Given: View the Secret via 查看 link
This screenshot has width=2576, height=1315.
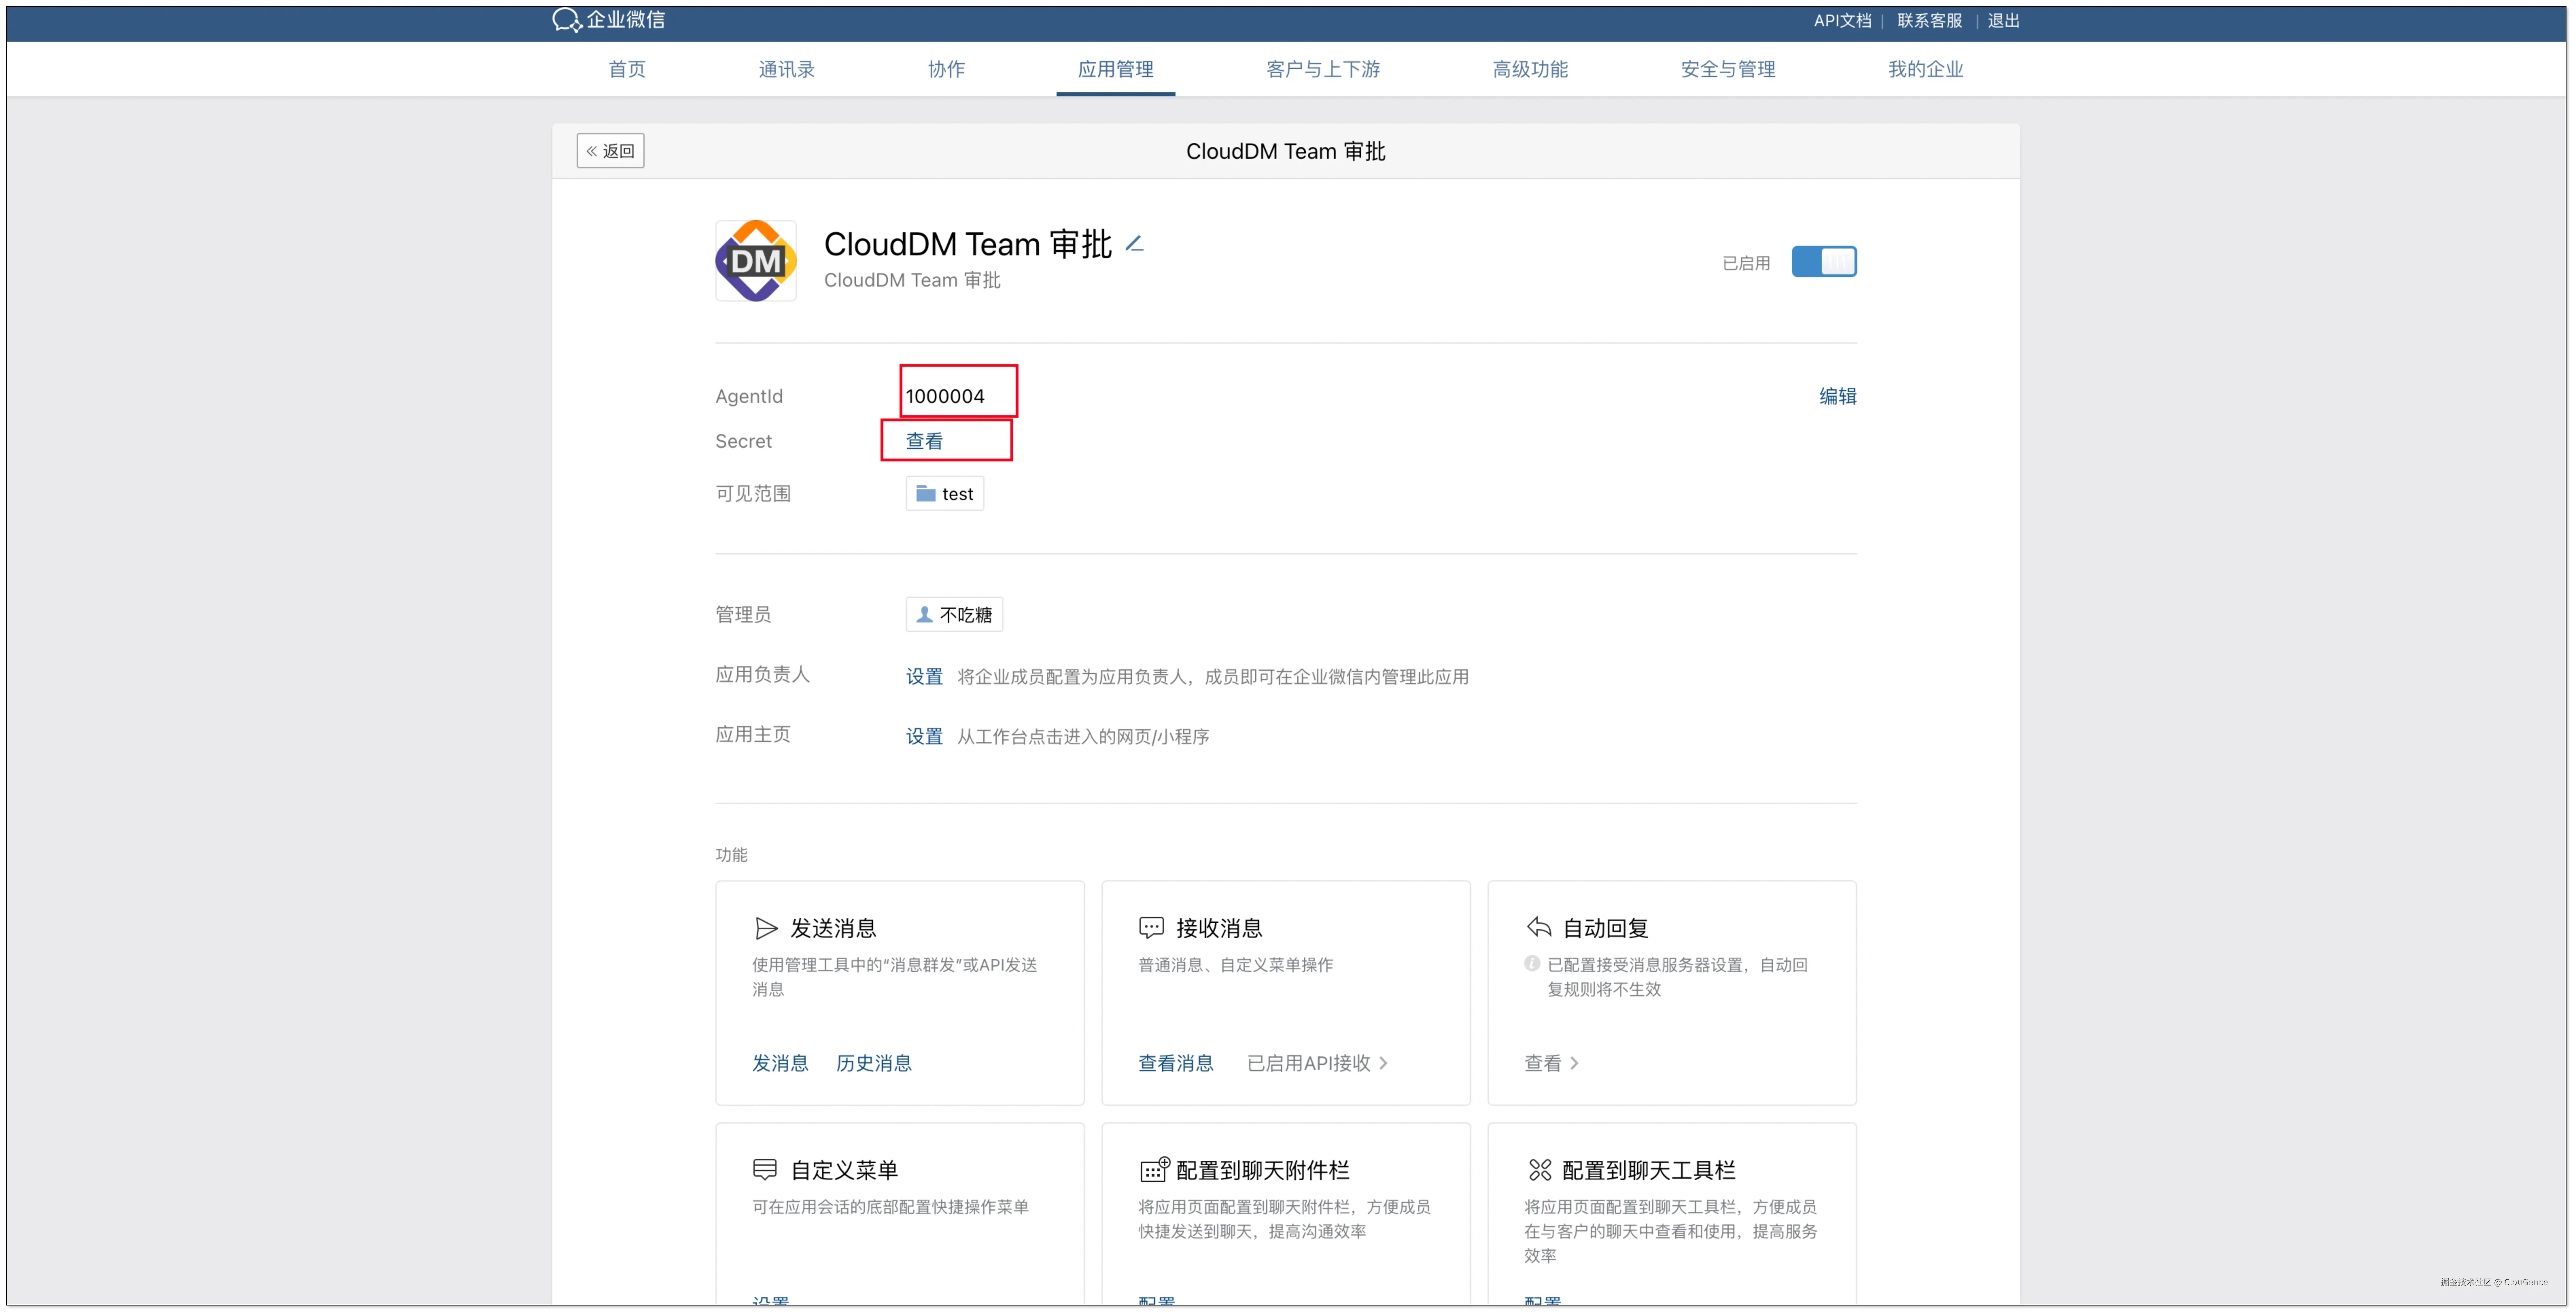Looking at the screenshot, I should point(924,441).
